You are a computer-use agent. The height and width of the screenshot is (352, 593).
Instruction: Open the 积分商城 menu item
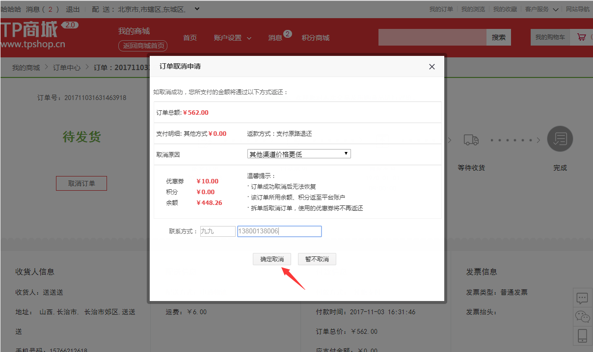point(315,37)
